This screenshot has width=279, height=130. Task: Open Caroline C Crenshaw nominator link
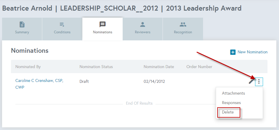39,84
